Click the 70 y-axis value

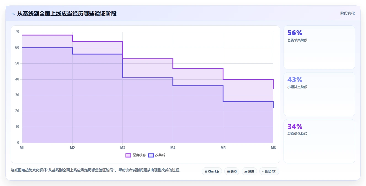point(17,32)
